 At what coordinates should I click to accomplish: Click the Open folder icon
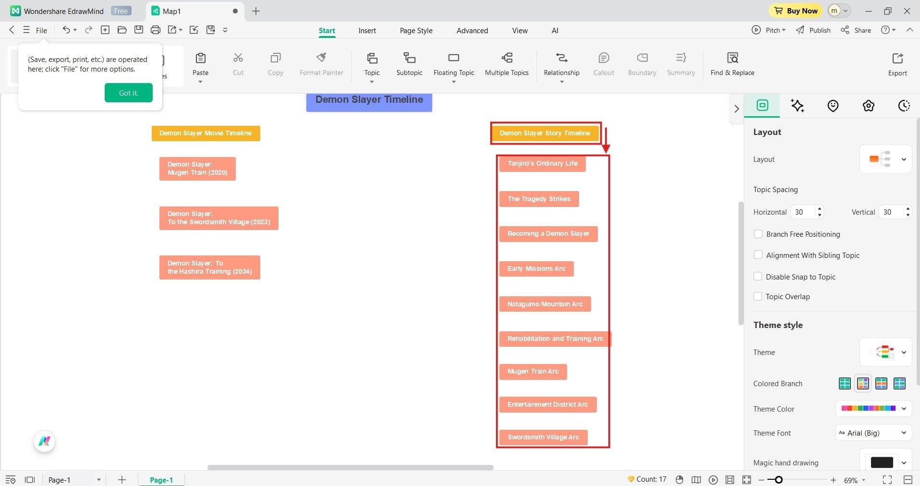pos(122,30)
